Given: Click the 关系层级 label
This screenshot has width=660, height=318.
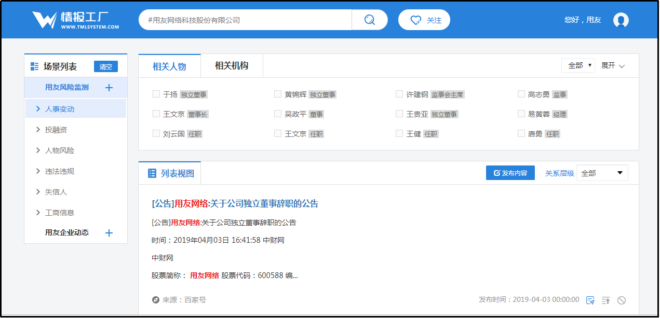Looking at the screenshot, I should [560, 173].
